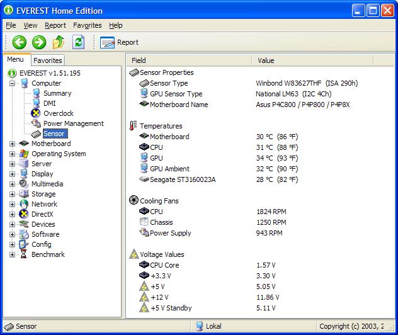Viewport: 398px width, 335px height.
Task: Open the Help menu
Action: tap(116, 25)
